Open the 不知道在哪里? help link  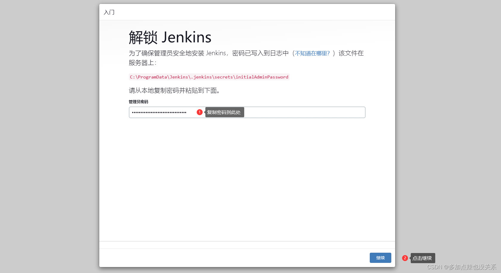click(312, 53)
